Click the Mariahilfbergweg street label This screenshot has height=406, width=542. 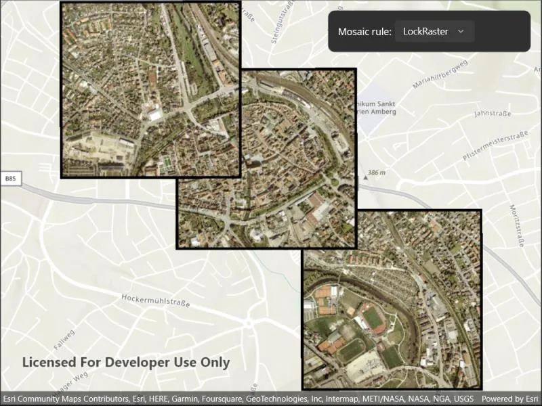[440, 74]
